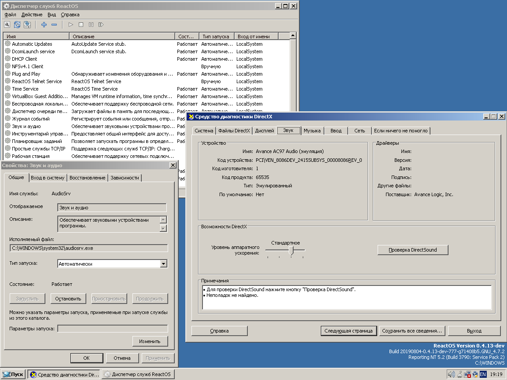Image resolution: width=507 pixels, height=380 pixels.
Task: Click the EN keyboard layout indicator
Action: pos(483,374)
